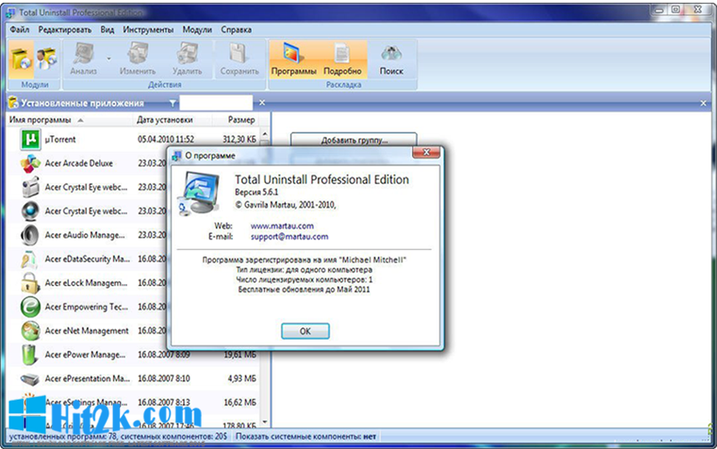The image size is (717, 449).
Task: Click the Total Uninstall logo in dialog
Action: coord(198,194)
